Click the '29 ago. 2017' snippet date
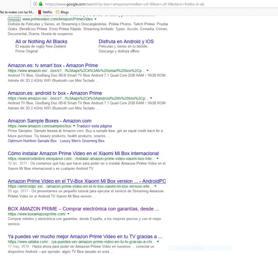Screen dimensions: 278x258 point(18,191)
